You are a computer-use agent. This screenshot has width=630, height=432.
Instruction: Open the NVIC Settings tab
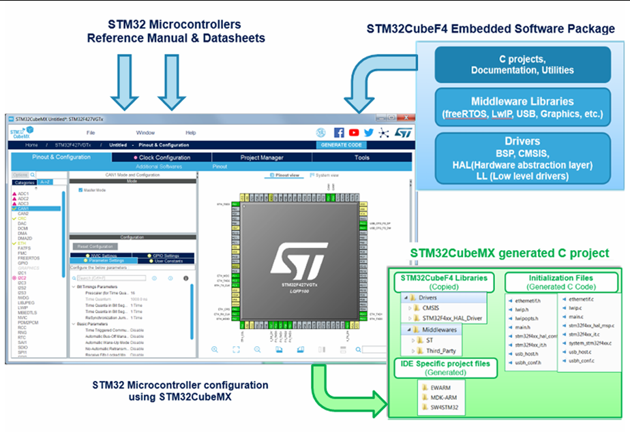click(x=101, y=256)
